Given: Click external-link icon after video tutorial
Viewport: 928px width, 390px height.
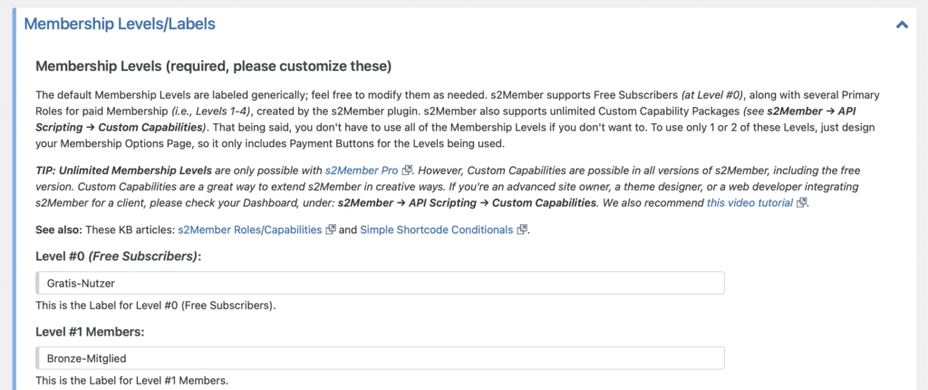Looking at the screenshot, I should 801,202.
